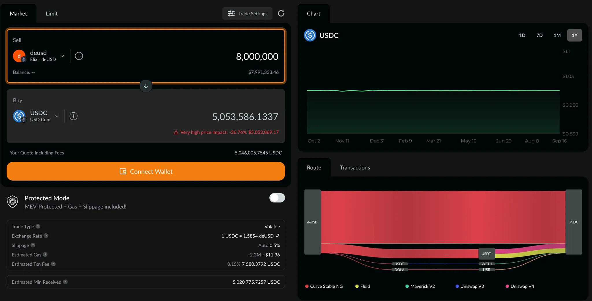Click the plus icon next to deusd
Image resolution: width=592 pixels, height=301 pixels.
point(79,56)
